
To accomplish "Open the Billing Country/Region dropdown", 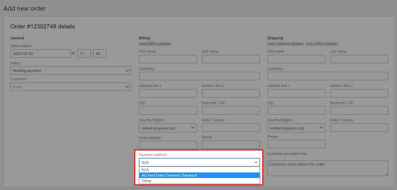I will tap(168, 128).
